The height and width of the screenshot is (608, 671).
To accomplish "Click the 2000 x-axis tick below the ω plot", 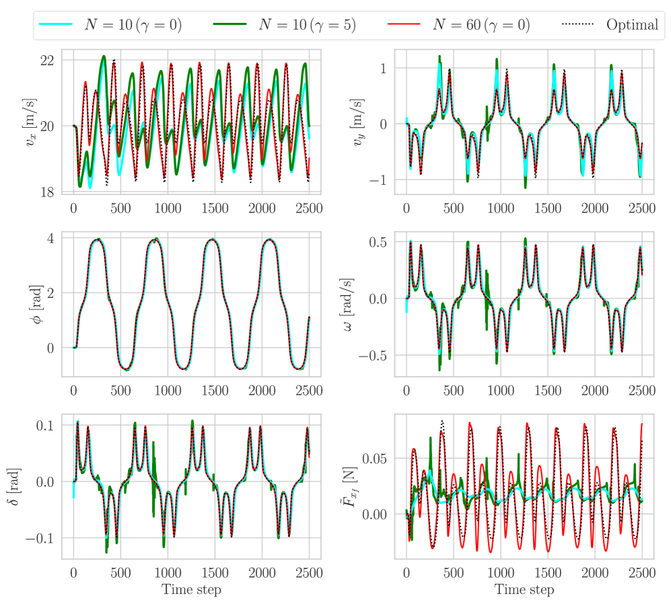I will pos(595,390).
